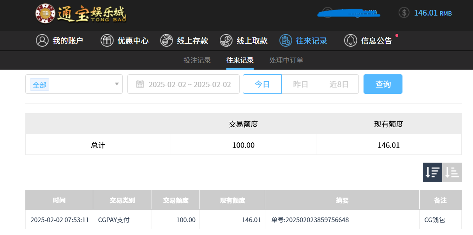This screenshot has width=473, height=235.
Task: Click the 查询 search button
Action: point(383,84)
